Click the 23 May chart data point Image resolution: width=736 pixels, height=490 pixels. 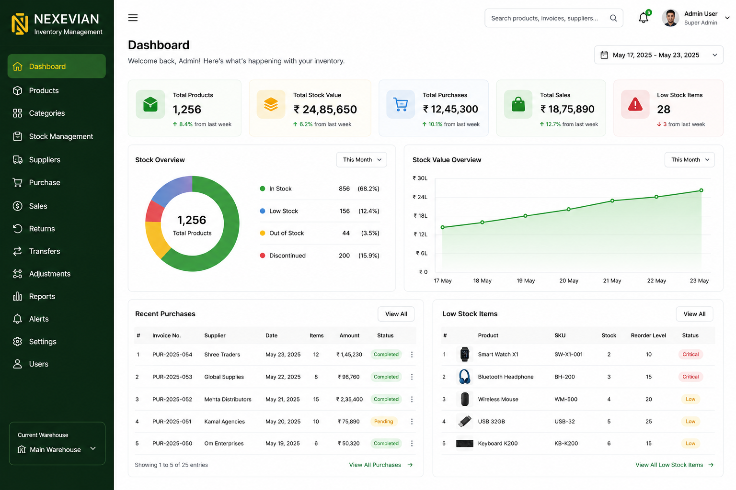(701, 190)
